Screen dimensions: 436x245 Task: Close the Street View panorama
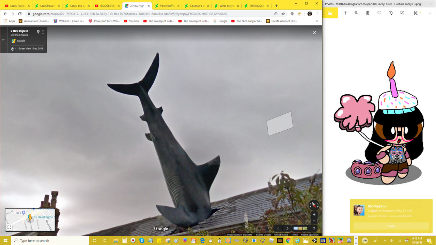314,33
